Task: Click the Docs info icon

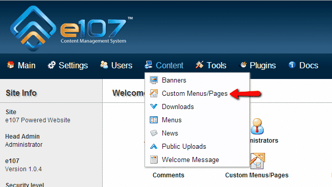Action: 292,65
